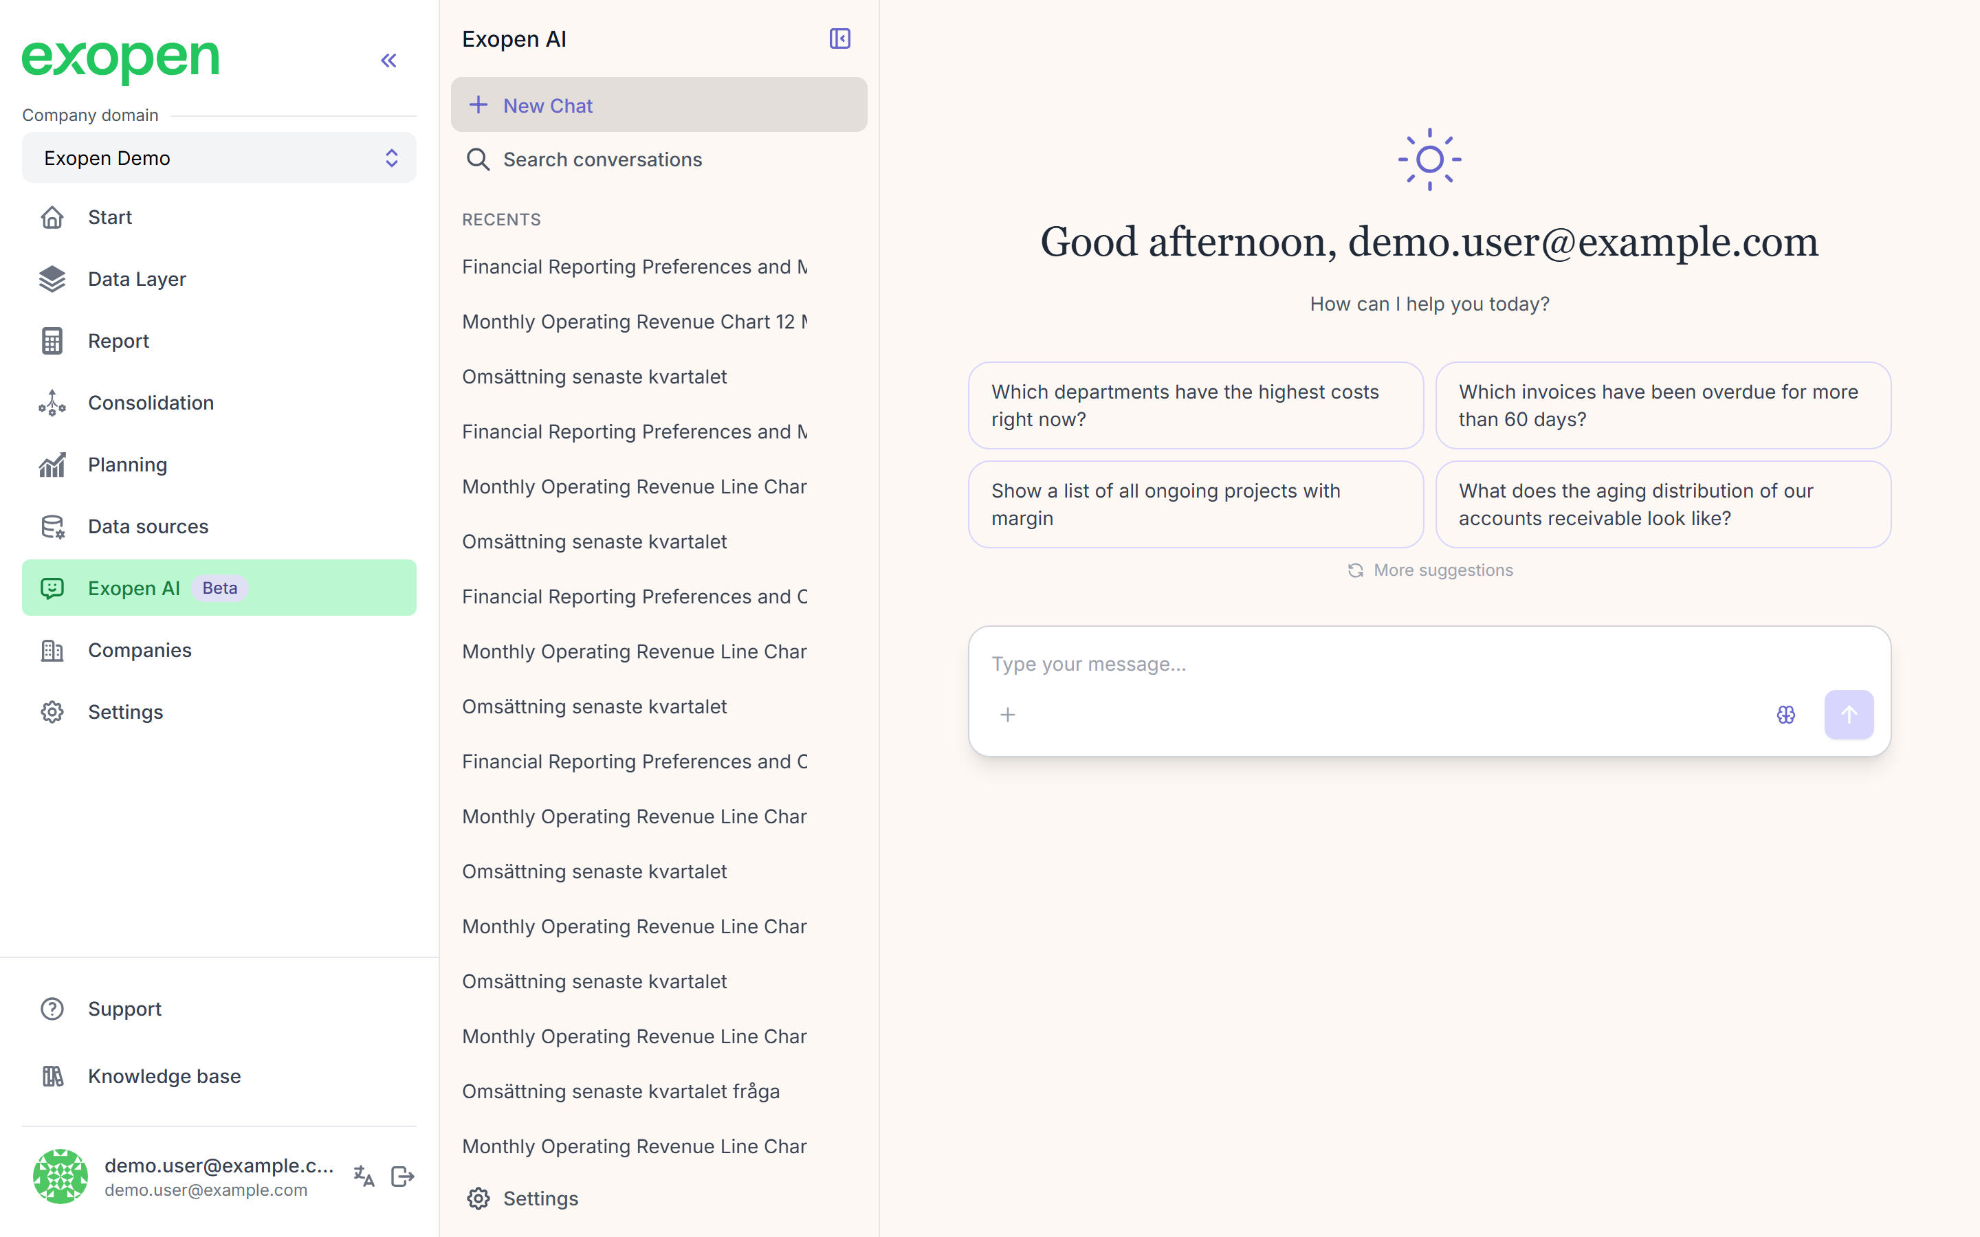Open the Support page
Screen dimensions: 1980x1237
coord(219,1009)
